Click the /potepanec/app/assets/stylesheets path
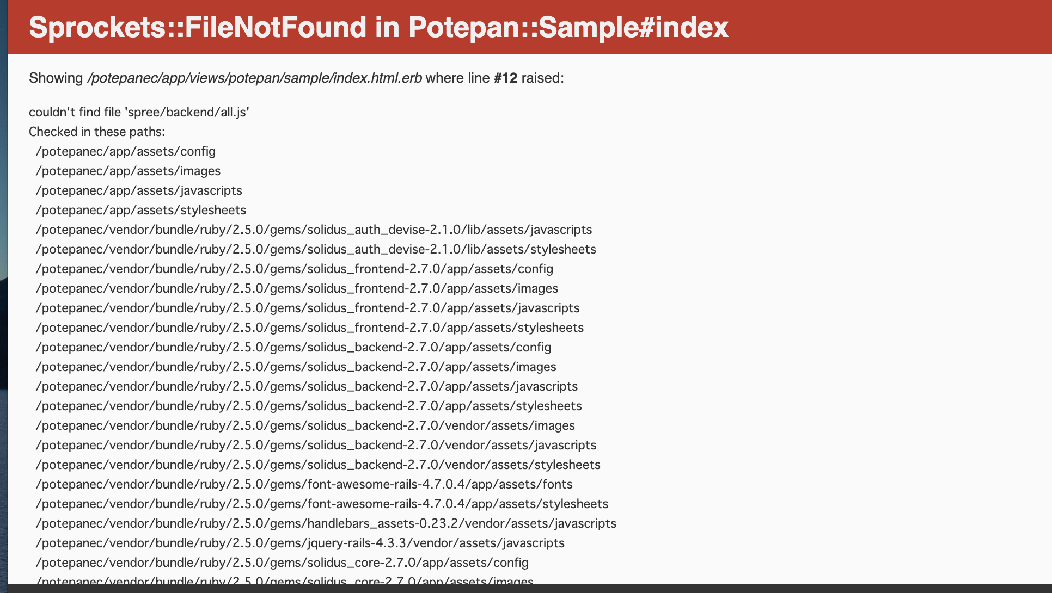 click(140, 210)
